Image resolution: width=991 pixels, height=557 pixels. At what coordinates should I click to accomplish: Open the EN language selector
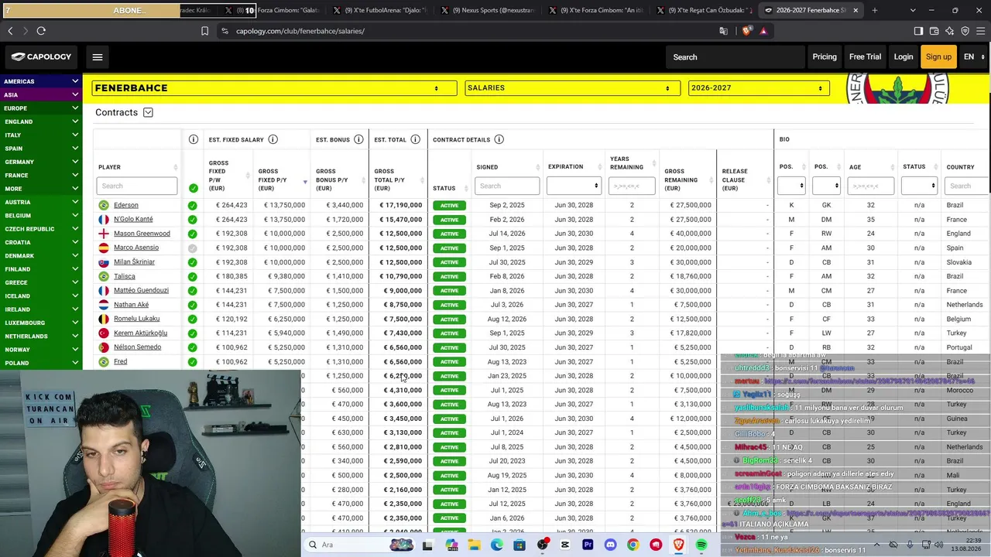(972, 56)
